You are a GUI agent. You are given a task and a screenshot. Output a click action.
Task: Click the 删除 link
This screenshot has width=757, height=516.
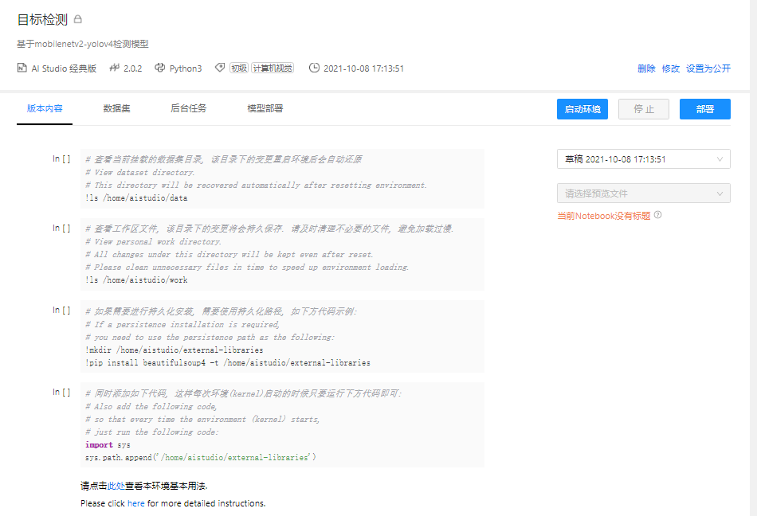tap(645, 68)
